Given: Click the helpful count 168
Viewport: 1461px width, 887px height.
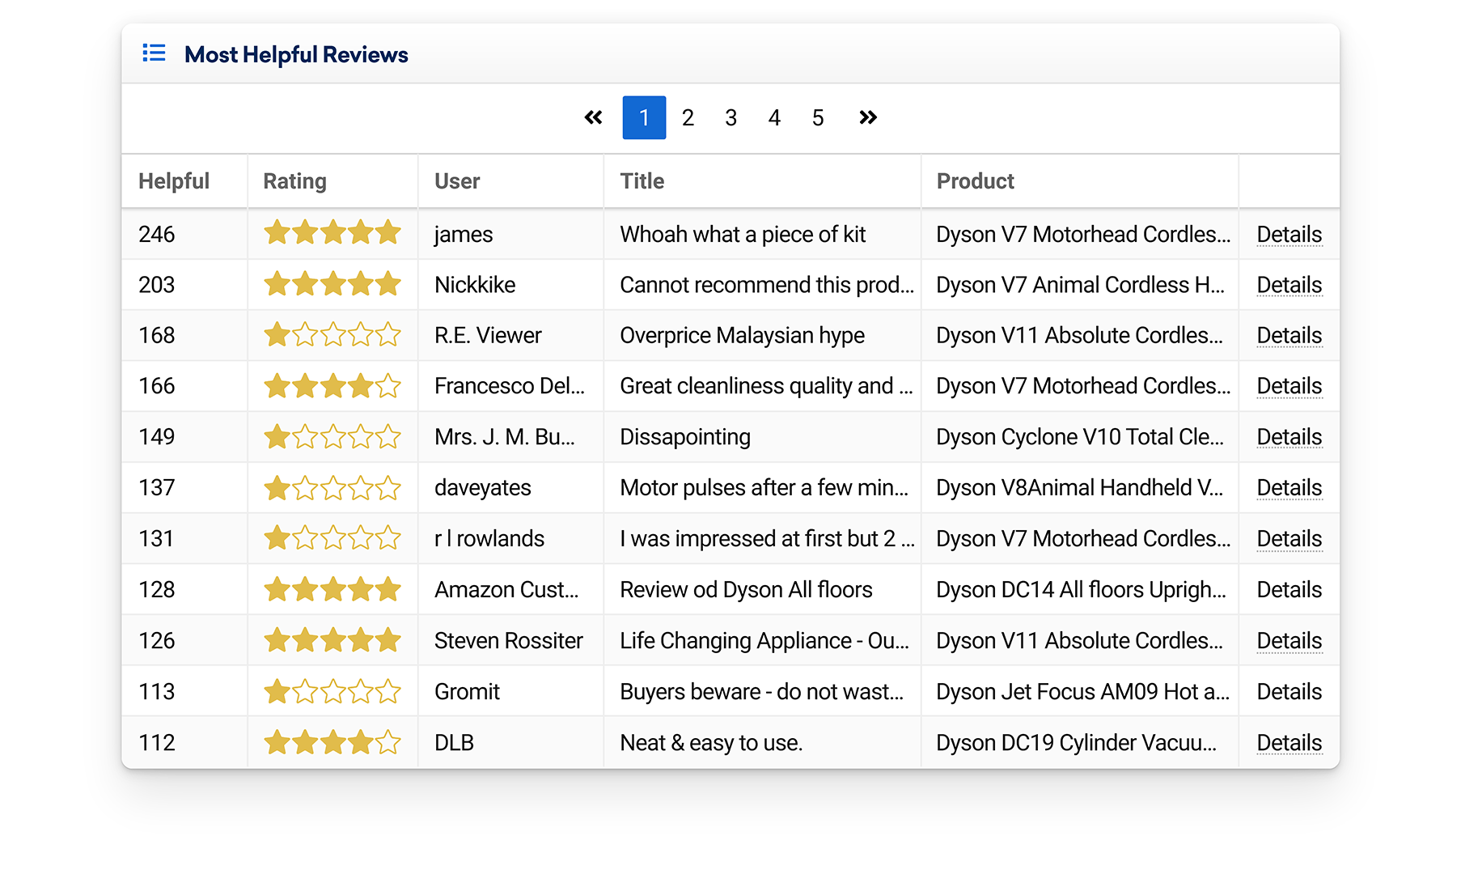Looking at the screenshot, I should (x=156, y=335).
